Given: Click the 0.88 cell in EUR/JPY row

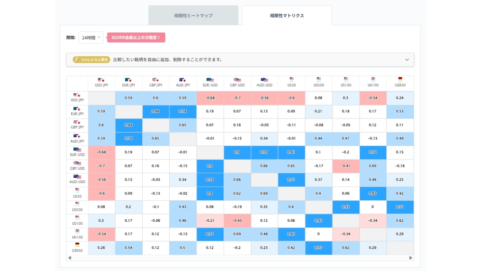Looking at the screenshot, I should [x=156, y=112].
